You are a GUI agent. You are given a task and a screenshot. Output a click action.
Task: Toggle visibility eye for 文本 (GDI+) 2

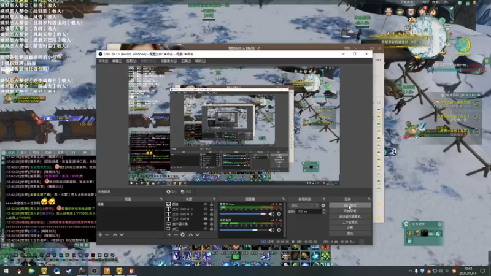click(206, 214)
